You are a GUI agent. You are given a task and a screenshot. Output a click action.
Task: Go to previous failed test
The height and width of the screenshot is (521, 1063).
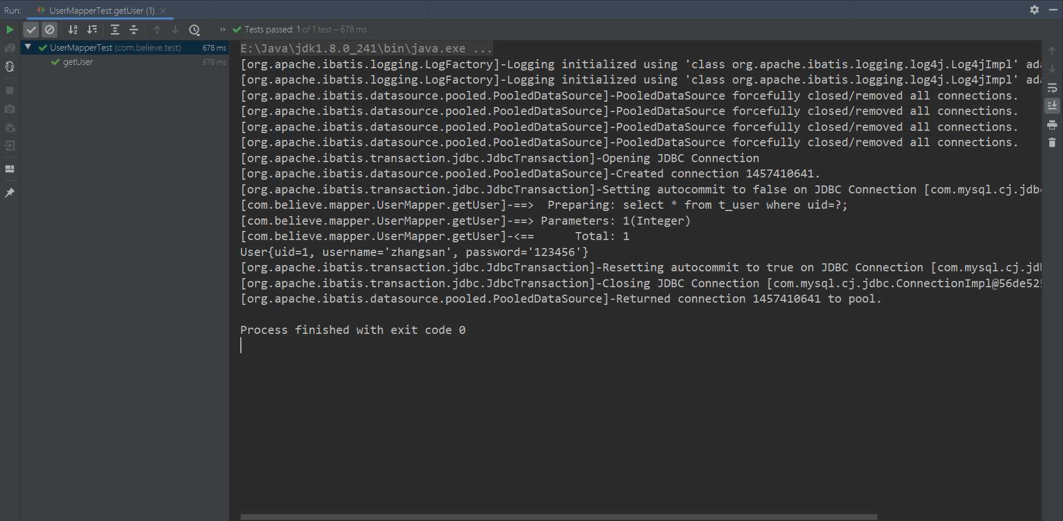point(157,30)
